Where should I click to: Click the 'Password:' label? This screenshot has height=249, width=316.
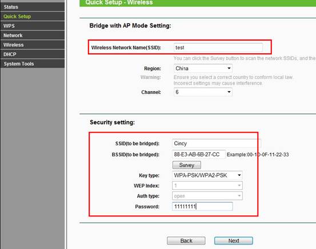click(x=147, y=207)
